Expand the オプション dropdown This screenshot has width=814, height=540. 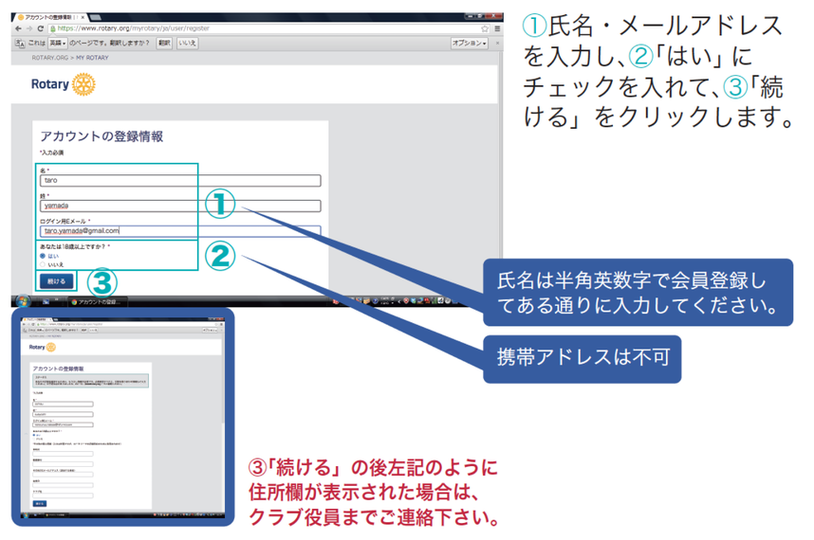click(469, 44)
